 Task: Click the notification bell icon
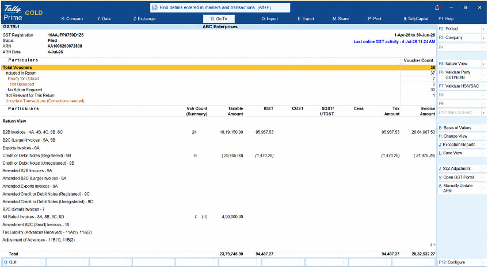coord(437,8)
